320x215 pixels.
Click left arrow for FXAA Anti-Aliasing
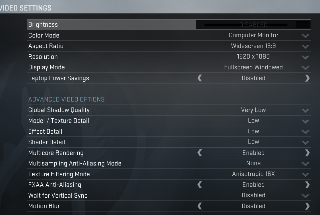(200, 185)
